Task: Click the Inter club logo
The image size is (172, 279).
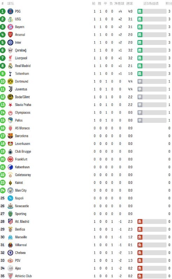Action: [10, 42]
